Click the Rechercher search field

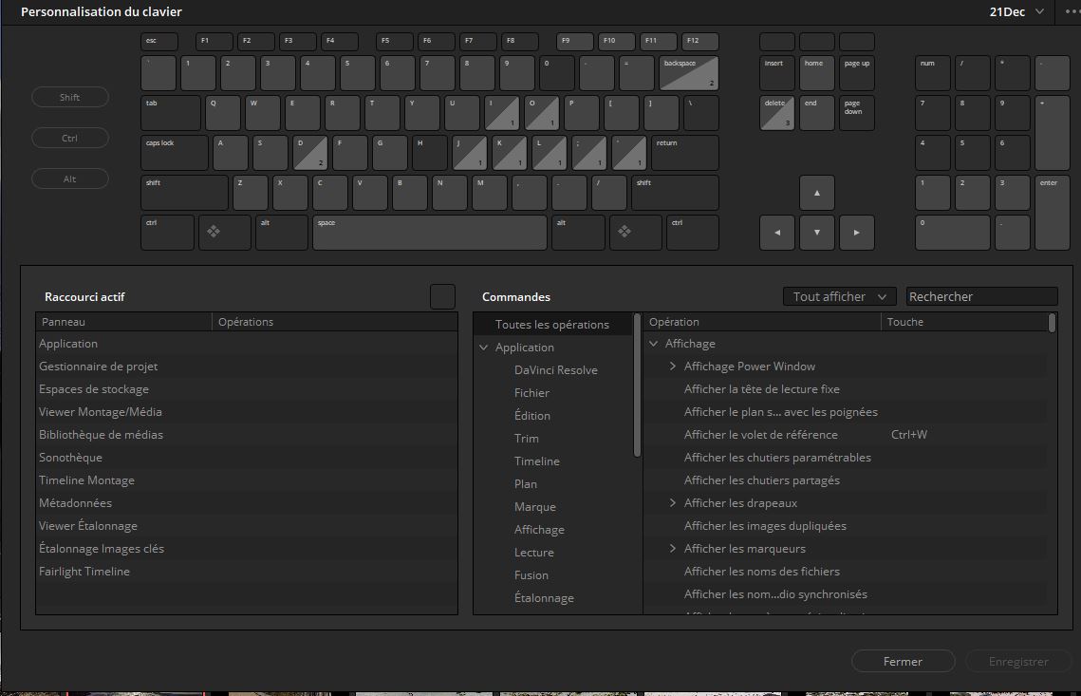(x=981, y=296)
